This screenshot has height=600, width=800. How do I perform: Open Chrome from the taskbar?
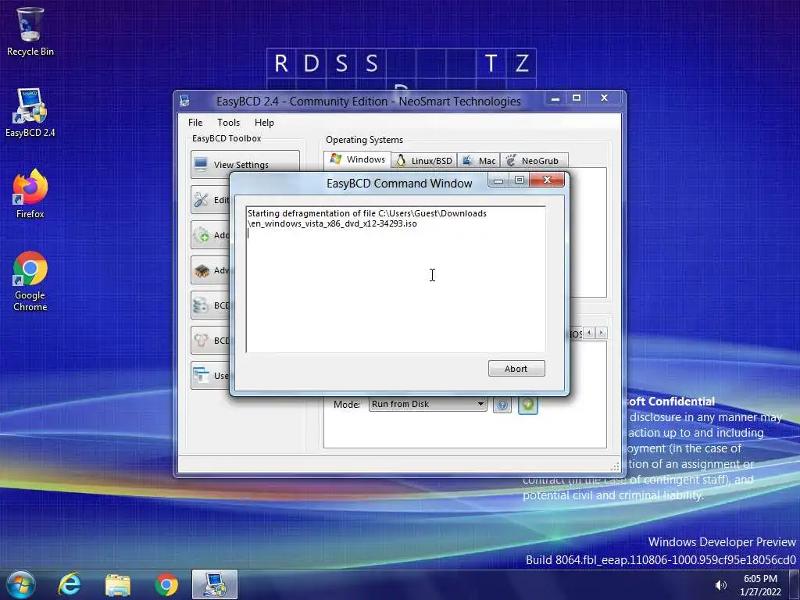pyautogui.click(x=166, y=585)
